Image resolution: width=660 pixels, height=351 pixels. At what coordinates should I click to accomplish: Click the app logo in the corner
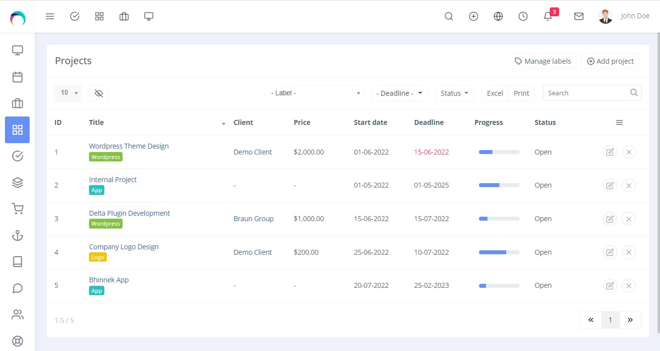[17, 18]
